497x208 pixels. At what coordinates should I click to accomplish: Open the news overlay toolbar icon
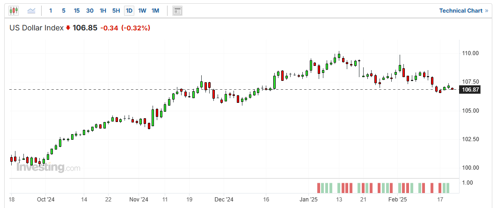click(177, 11)
